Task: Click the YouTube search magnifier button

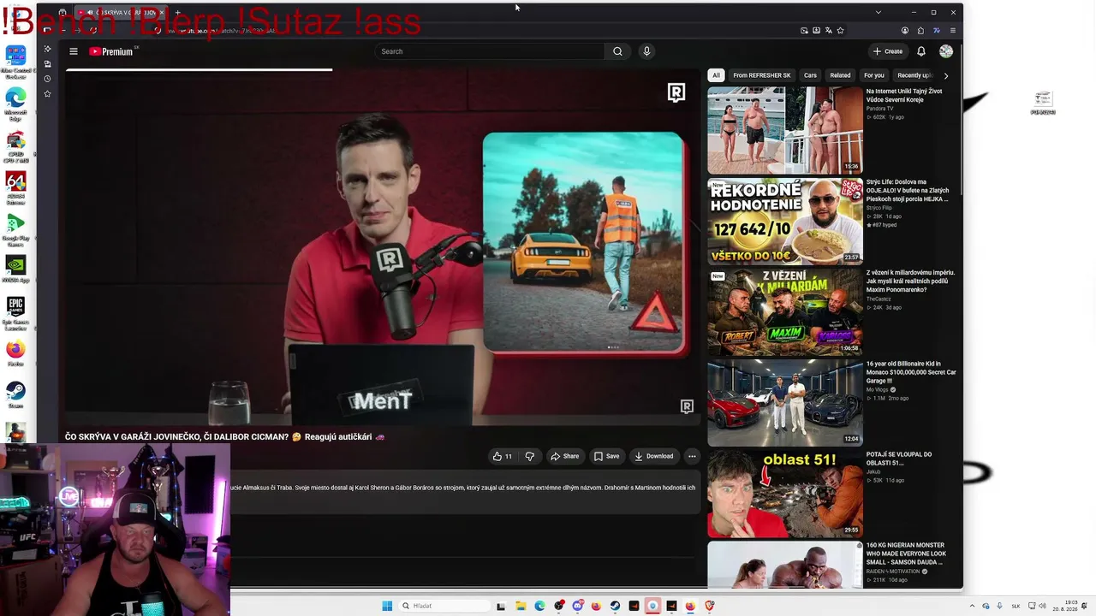Action: 617,51
